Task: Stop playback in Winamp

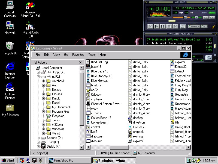Action: (169, 26)
